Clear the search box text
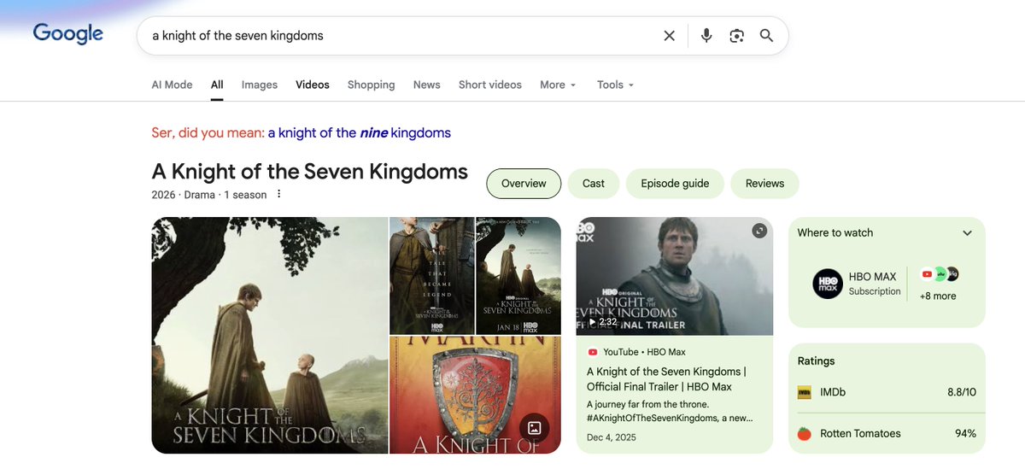Screen dimensions: 1025x469 point(670,35)
